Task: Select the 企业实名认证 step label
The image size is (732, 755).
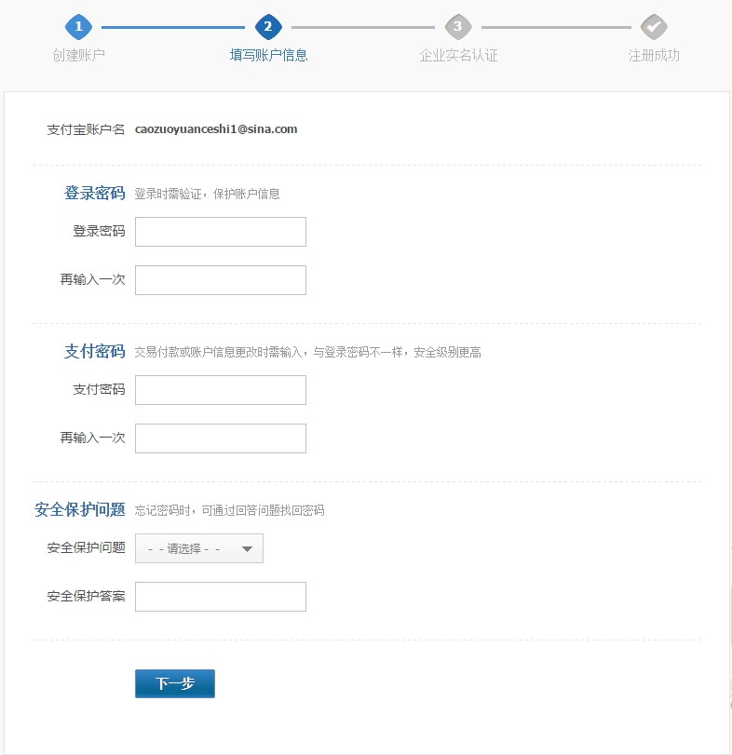Action: coord(458,55)
